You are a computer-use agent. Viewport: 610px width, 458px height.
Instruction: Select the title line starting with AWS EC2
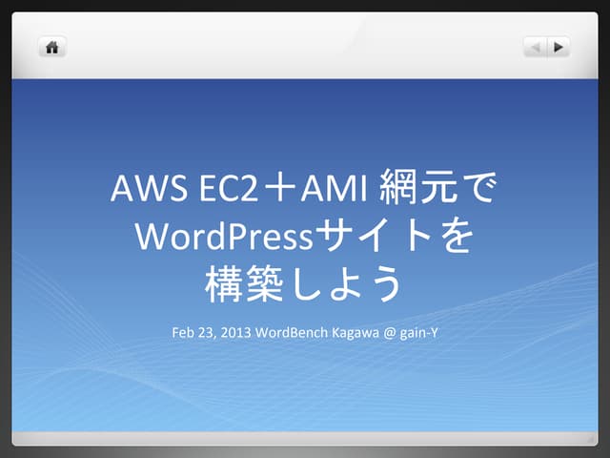click(304, 190)
